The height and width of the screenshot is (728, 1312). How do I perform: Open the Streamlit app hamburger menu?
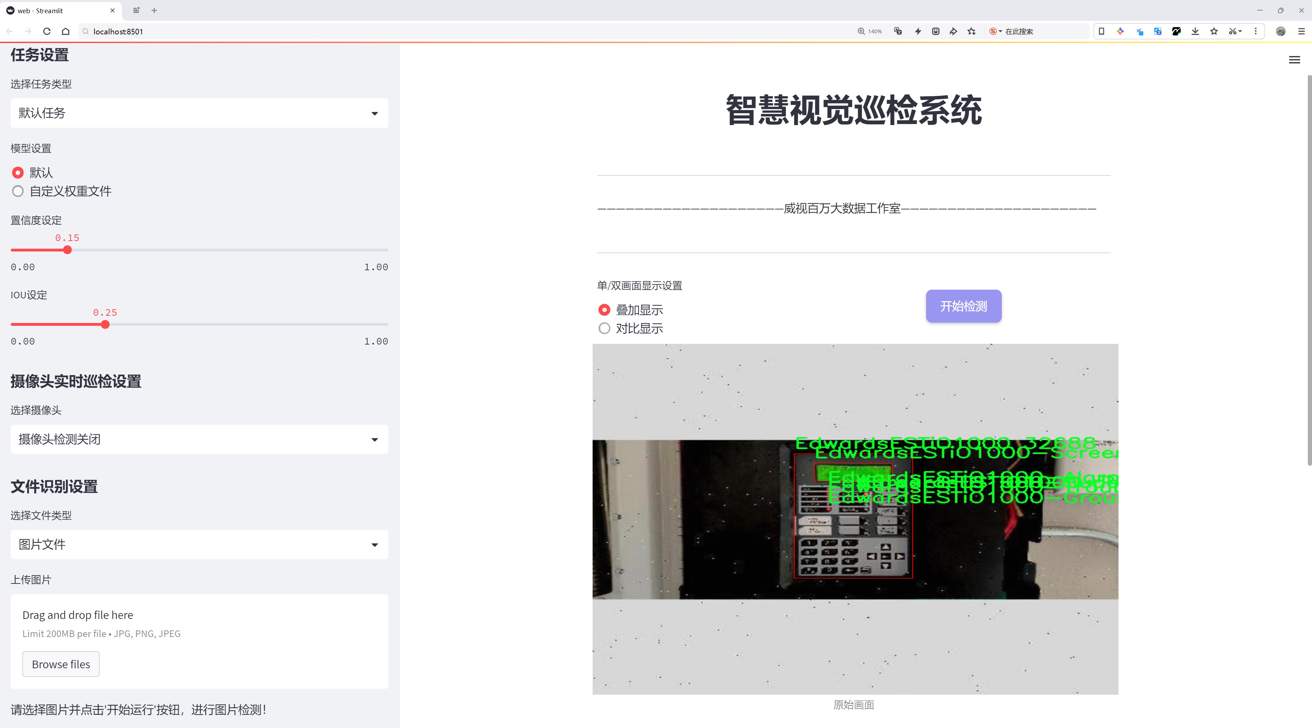(x=1294, y=60)
